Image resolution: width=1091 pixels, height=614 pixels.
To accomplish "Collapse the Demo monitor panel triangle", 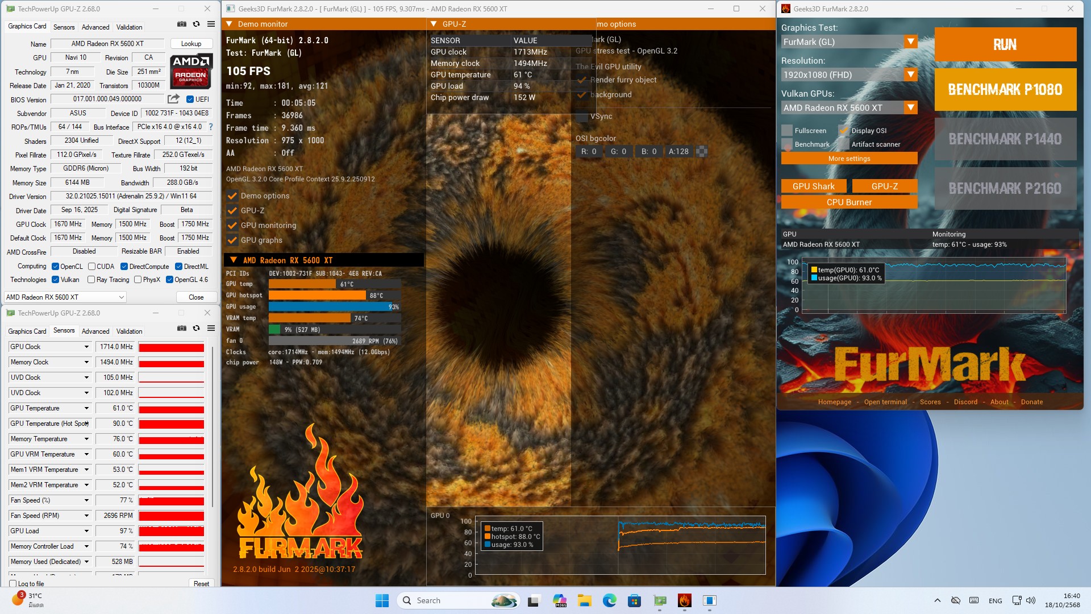I will pos(229,24).
